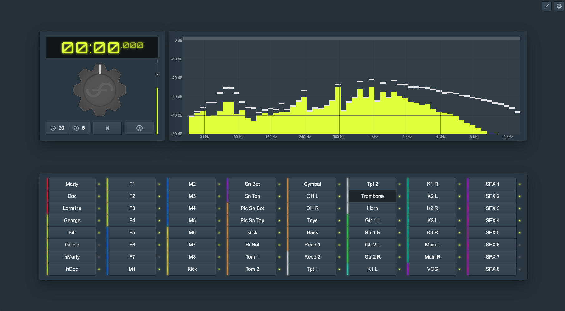
Task: Toggle the indicator dot next to F7
Action: [159, 257]
